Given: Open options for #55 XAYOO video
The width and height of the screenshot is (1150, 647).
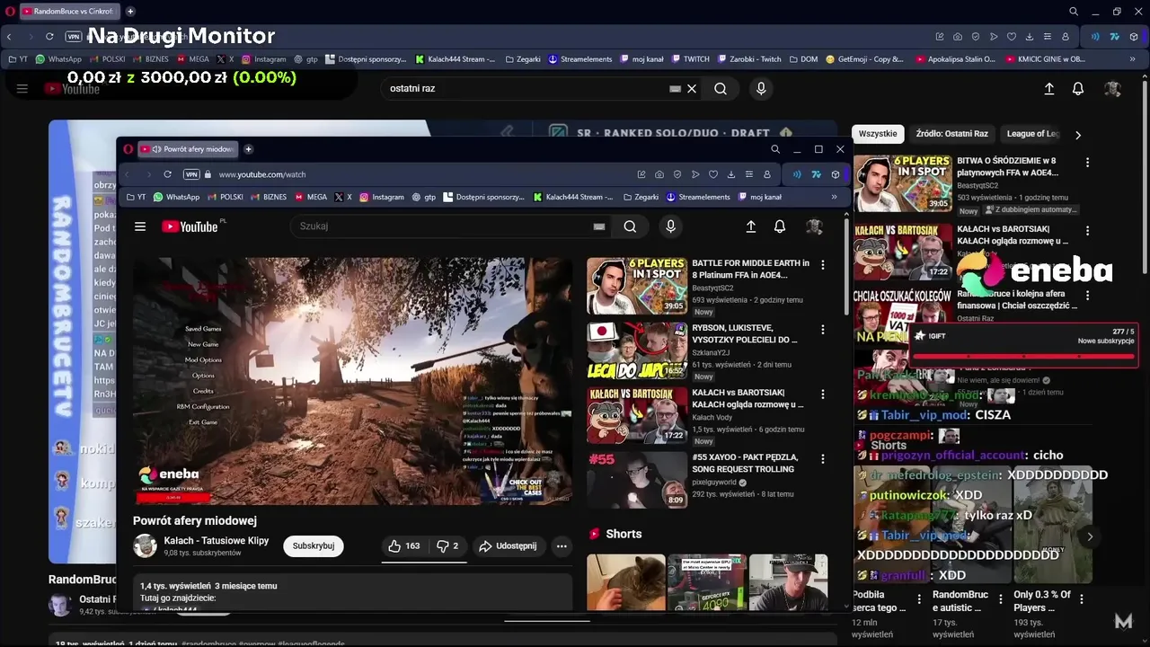Looking at the screenshot, I should (x=822, y=459).
